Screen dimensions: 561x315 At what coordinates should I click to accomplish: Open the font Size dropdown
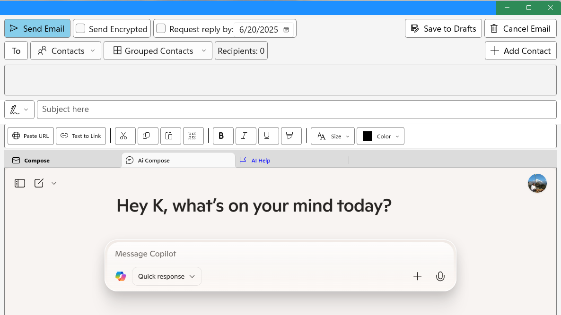333,136
